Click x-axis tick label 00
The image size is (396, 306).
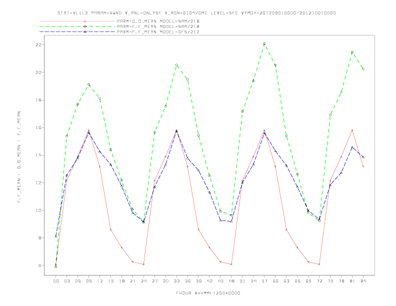tap(56, 281)
